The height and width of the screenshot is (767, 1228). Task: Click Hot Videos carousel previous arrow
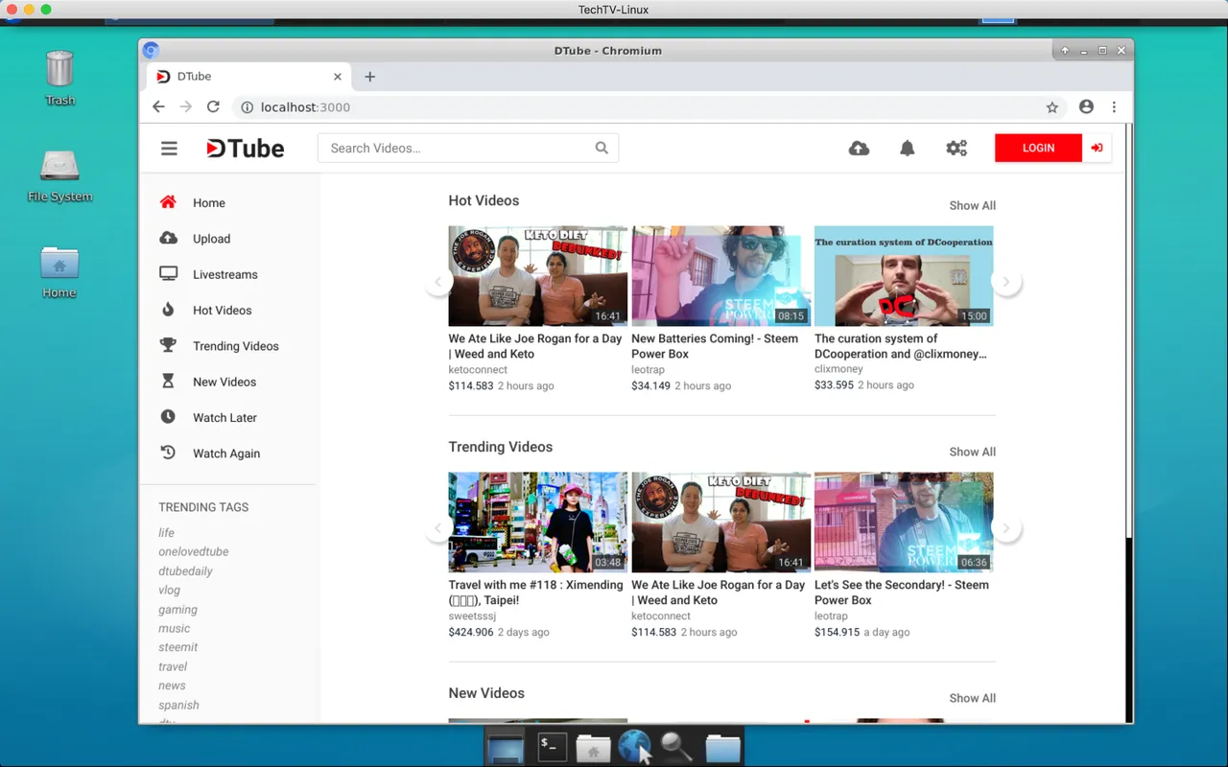438,282
